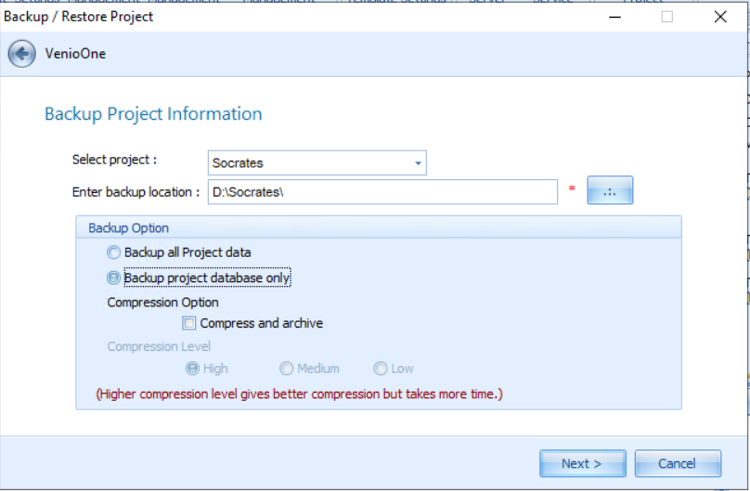
Task: Proceed with the Next button
Action: click(x=583, y=463)
